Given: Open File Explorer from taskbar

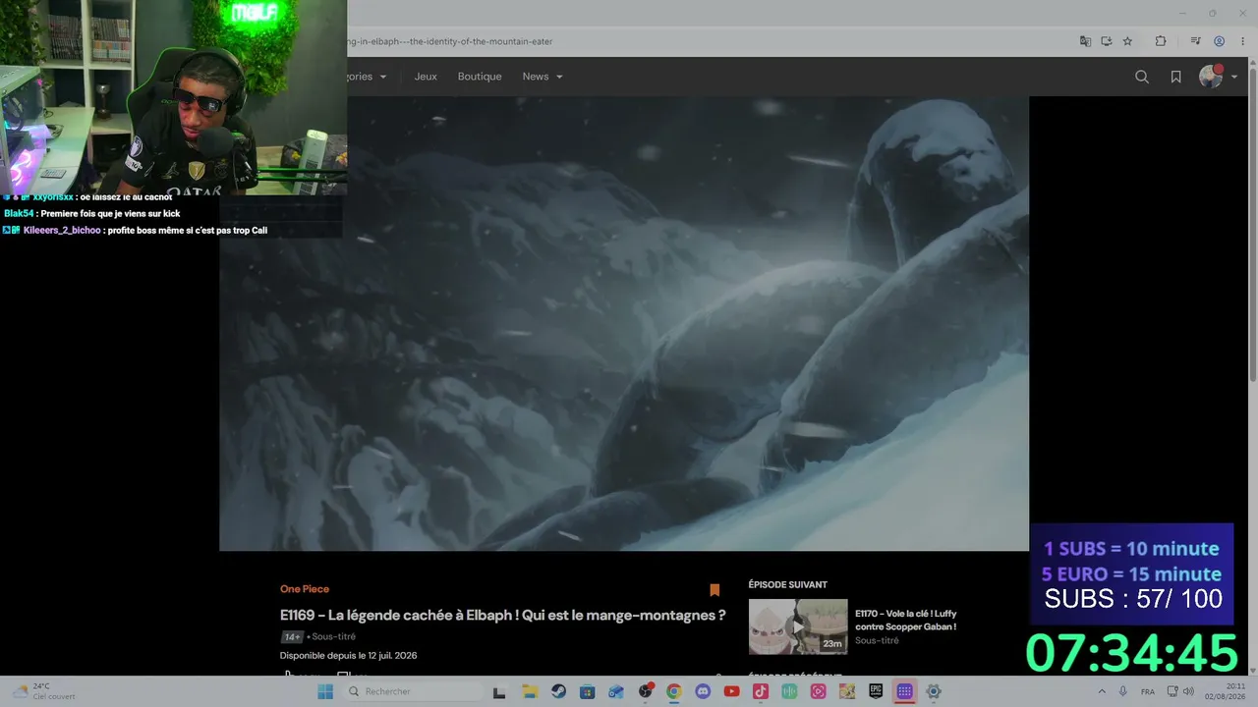Looking at the screenshot, I should pyautogui.click(x=529, y=691).
